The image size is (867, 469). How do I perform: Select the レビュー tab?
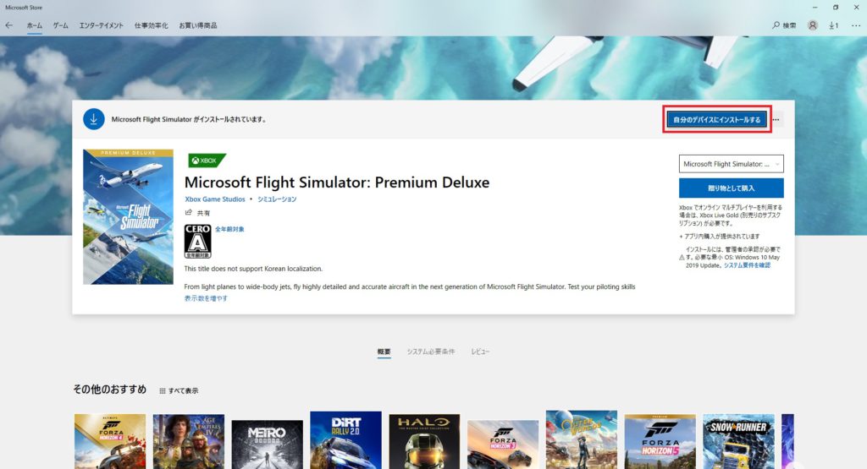tap(480, 352)
